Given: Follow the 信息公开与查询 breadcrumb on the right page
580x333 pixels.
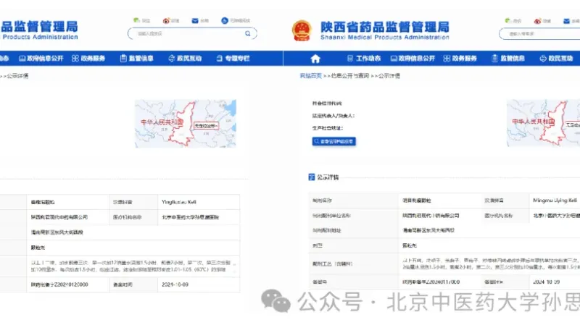Looking at the screenshot, I should point(350,76).
